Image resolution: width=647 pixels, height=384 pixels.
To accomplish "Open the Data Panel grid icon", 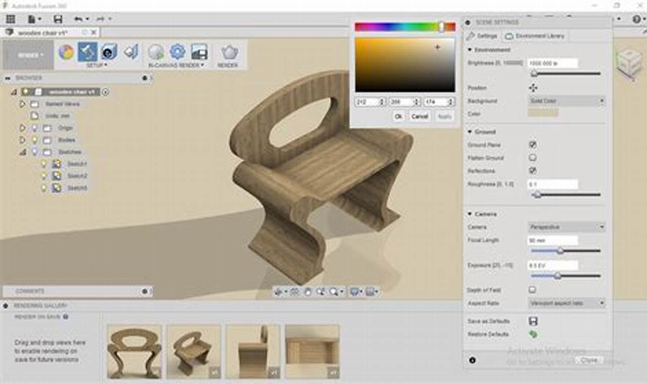I will click(x=10, y=19).
